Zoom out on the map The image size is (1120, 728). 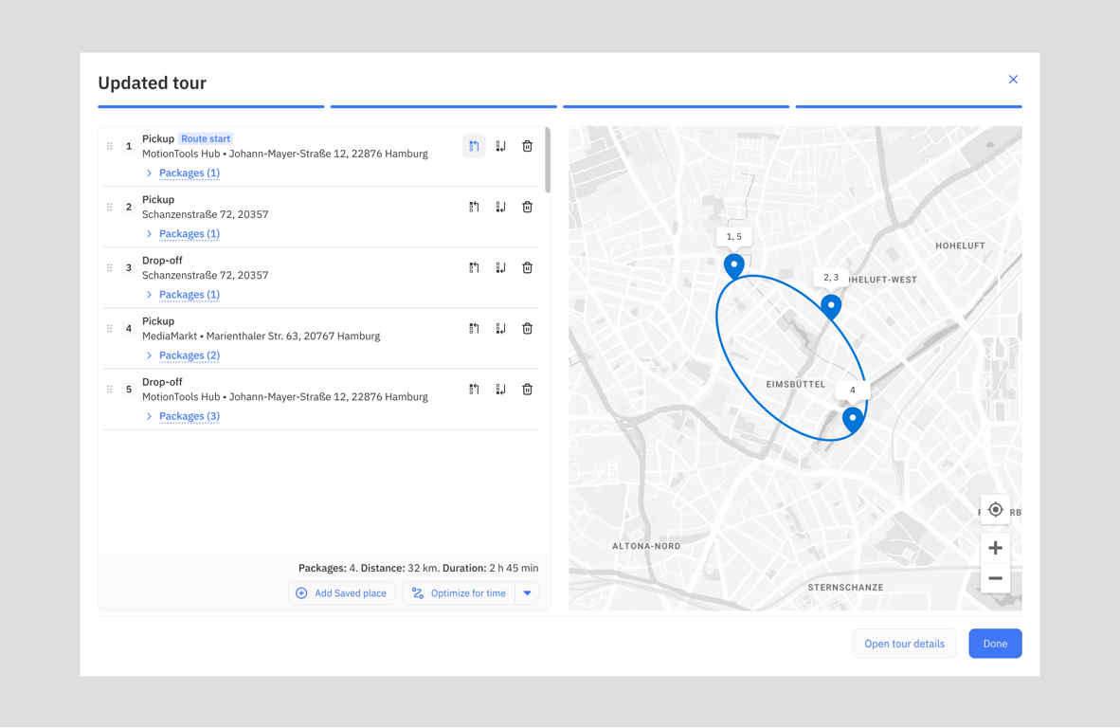point(995,578)
